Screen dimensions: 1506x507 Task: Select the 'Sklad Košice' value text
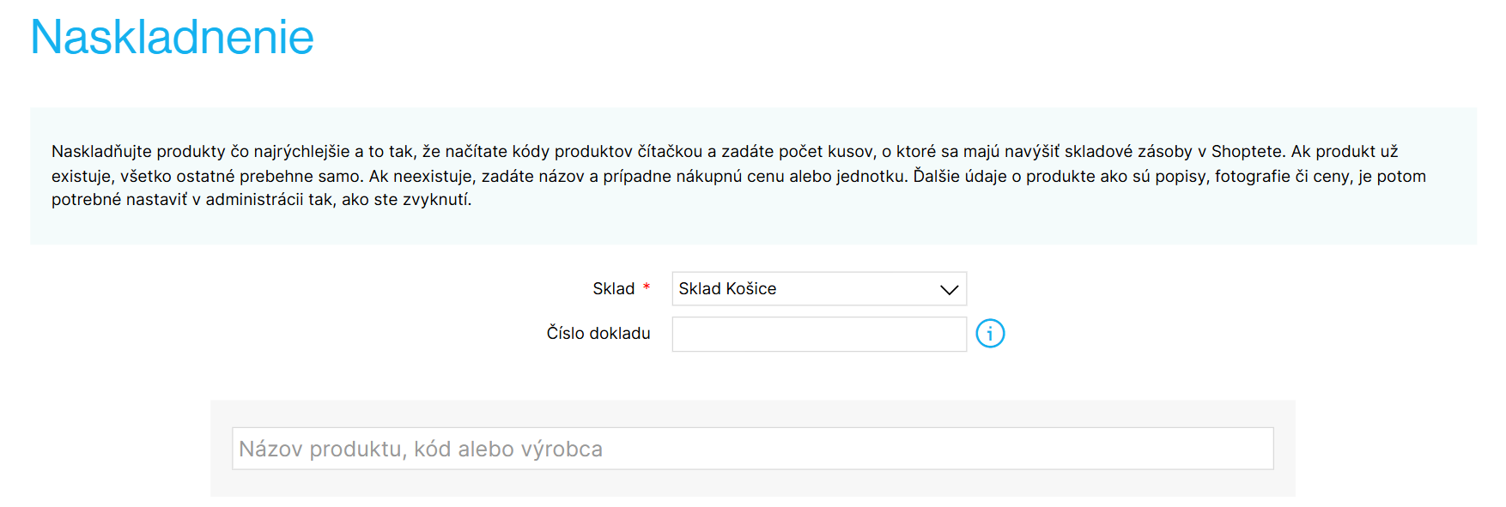coord(727,289)
